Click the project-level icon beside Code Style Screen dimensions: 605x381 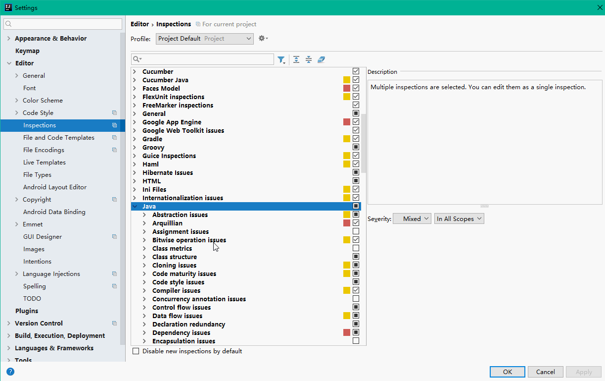pos(114,113)
